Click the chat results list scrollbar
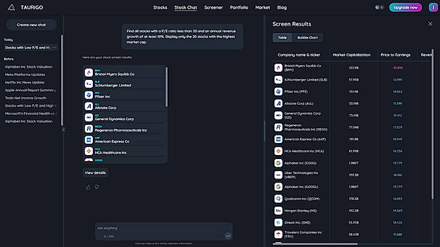 [166, 87]
